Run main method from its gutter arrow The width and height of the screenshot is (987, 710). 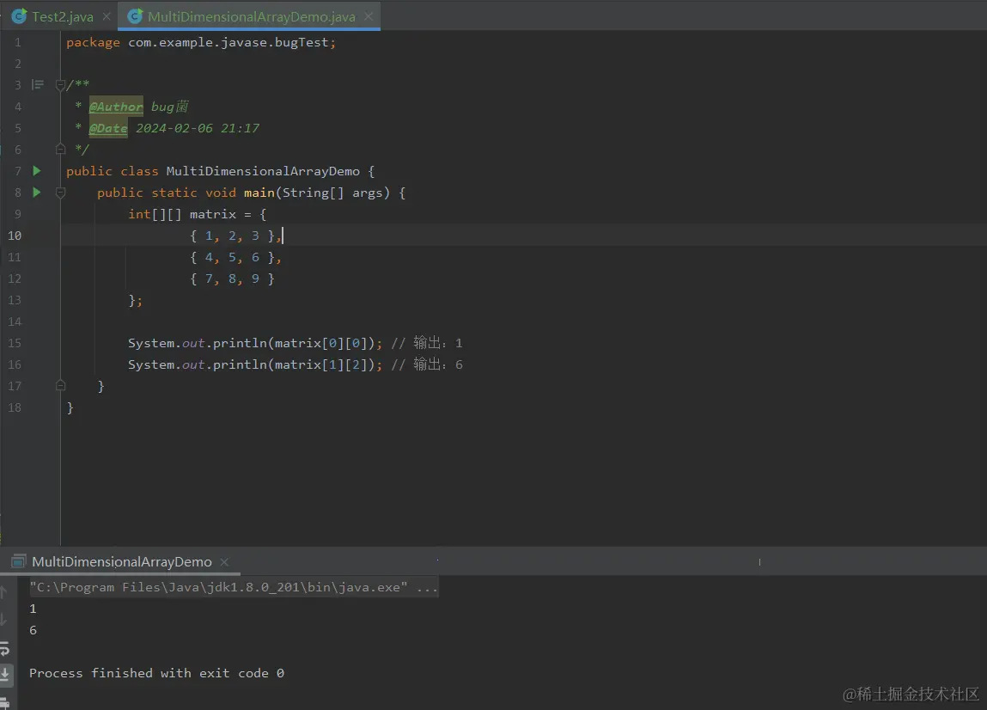pos(37,193)
